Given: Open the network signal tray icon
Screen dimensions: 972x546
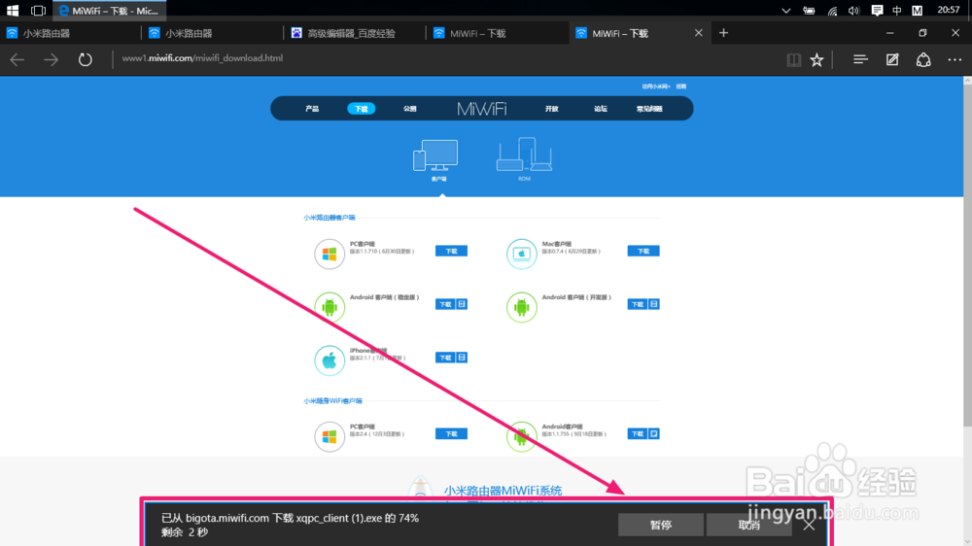Looking at the screenshot, I should pos(832,11).
